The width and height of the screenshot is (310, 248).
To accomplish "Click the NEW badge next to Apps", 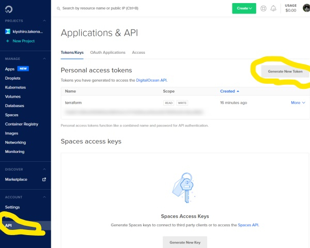I will [23, 69].
